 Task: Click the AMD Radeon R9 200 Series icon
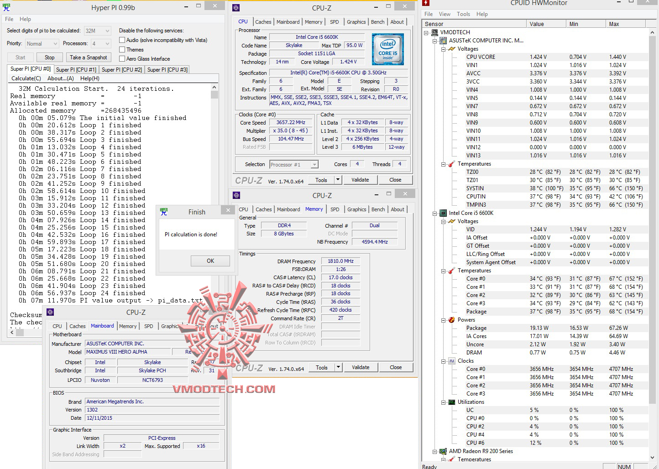point(443,451)
